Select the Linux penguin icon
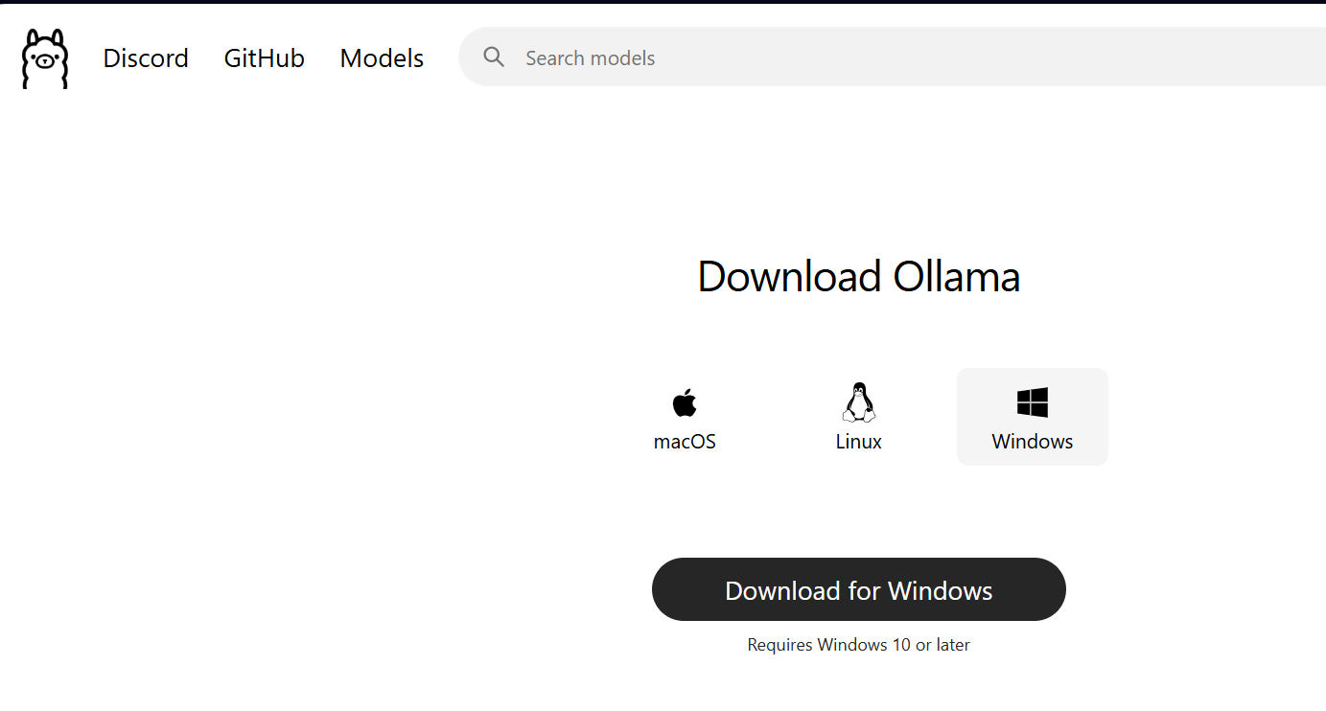The width and height of the screenshot is (1326, 711). [858, 402]
